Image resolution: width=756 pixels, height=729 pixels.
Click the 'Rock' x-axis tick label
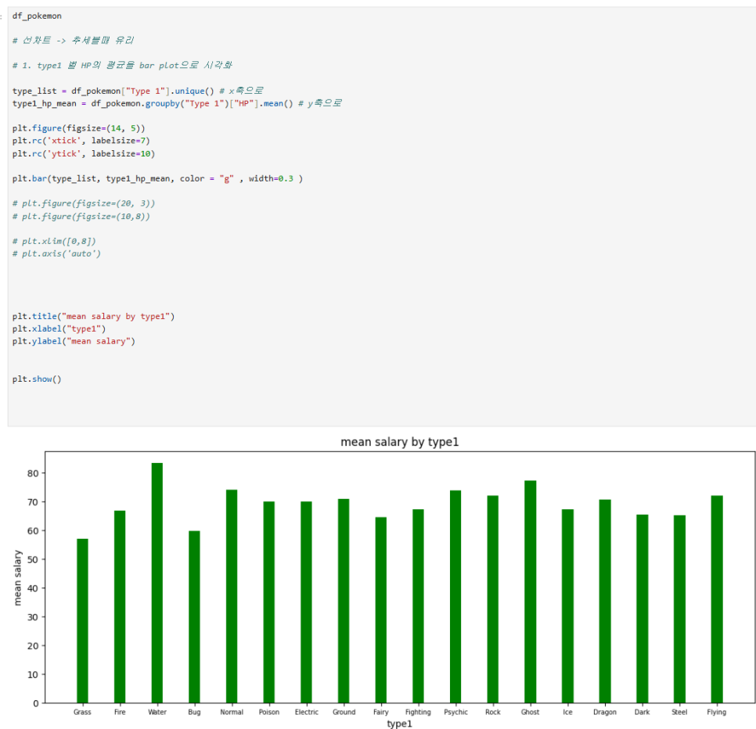(x=493, y=712)
